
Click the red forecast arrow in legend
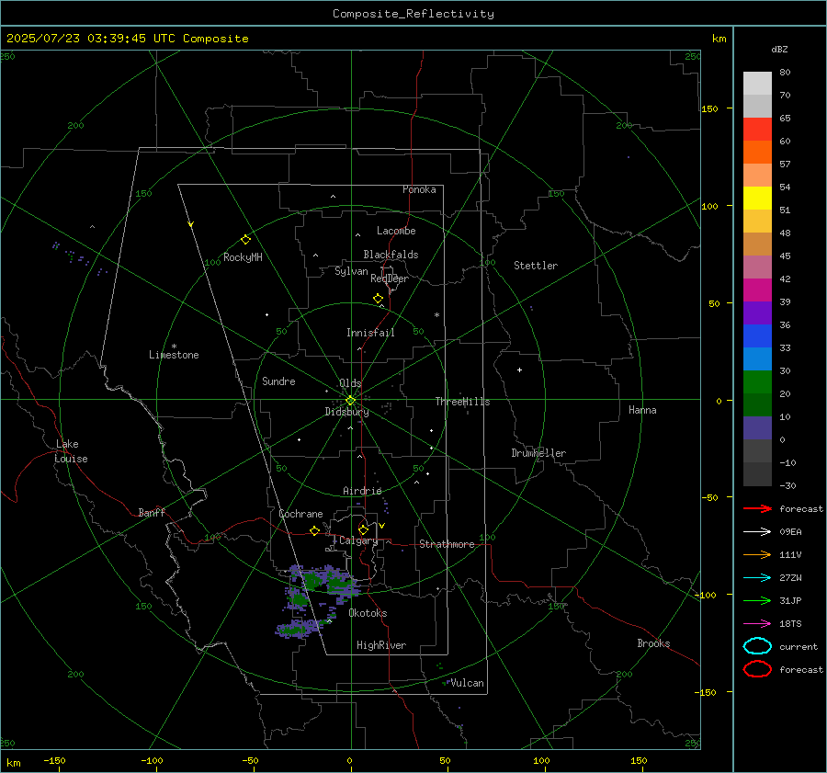pos(757,508)
